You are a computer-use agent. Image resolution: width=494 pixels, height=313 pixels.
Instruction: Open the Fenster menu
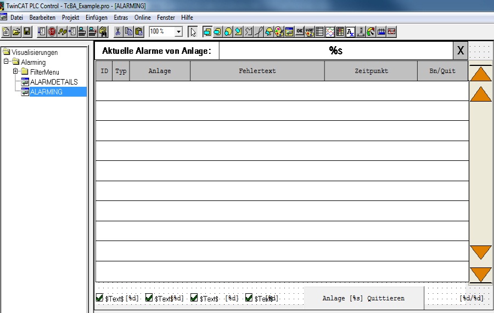click(166, 18)
